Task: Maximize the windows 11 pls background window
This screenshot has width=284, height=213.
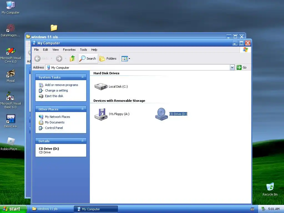Action: (235, 36)
